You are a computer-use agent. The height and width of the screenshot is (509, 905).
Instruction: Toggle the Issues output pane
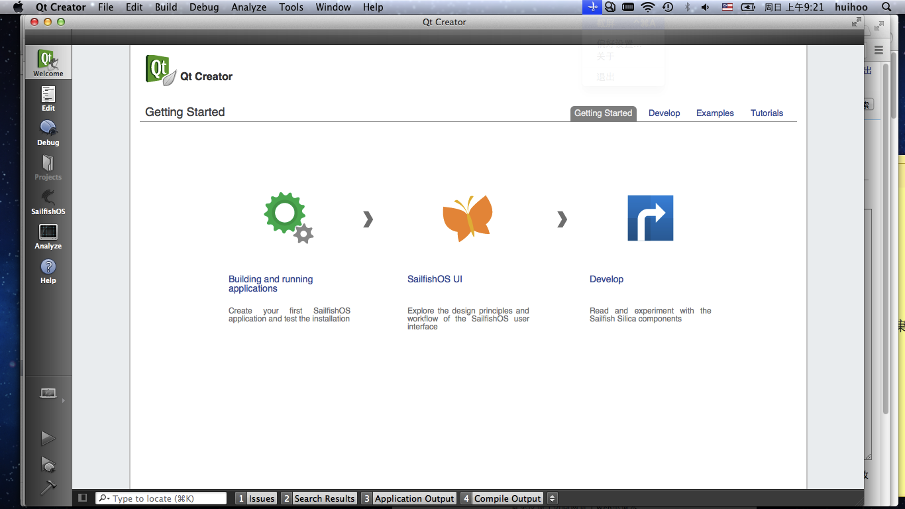click(255, 498)
